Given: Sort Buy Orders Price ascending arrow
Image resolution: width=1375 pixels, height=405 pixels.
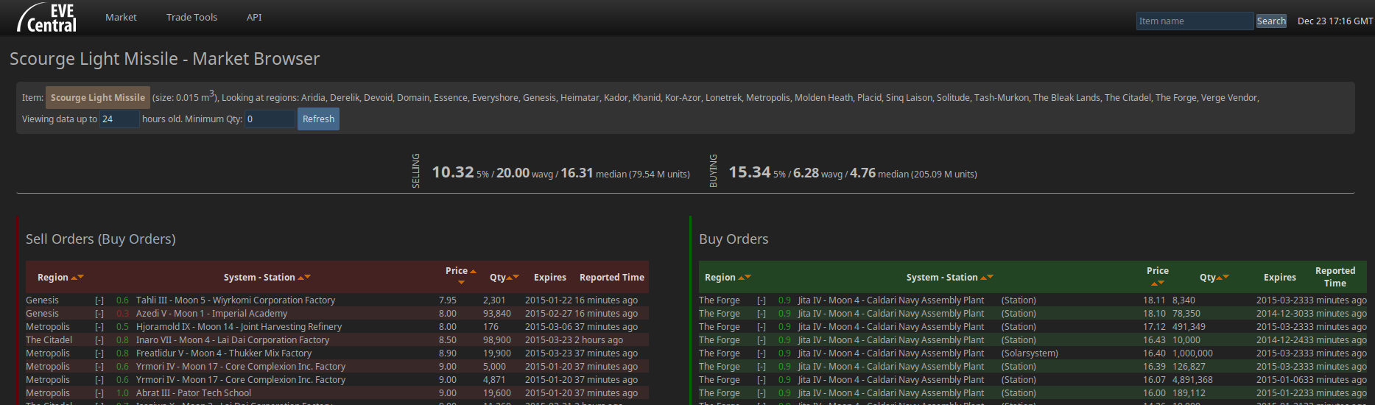Looking at the screenshot, I should pos(1154,283).
